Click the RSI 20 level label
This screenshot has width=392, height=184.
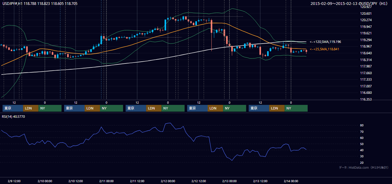362,163
